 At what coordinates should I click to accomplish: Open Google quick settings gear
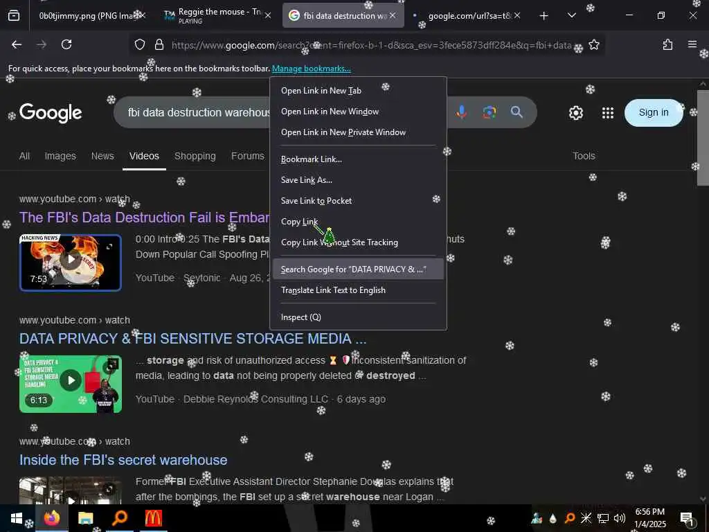(575, 113)
